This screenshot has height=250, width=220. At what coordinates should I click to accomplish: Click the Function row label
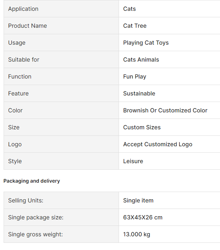tap(20, 76)
